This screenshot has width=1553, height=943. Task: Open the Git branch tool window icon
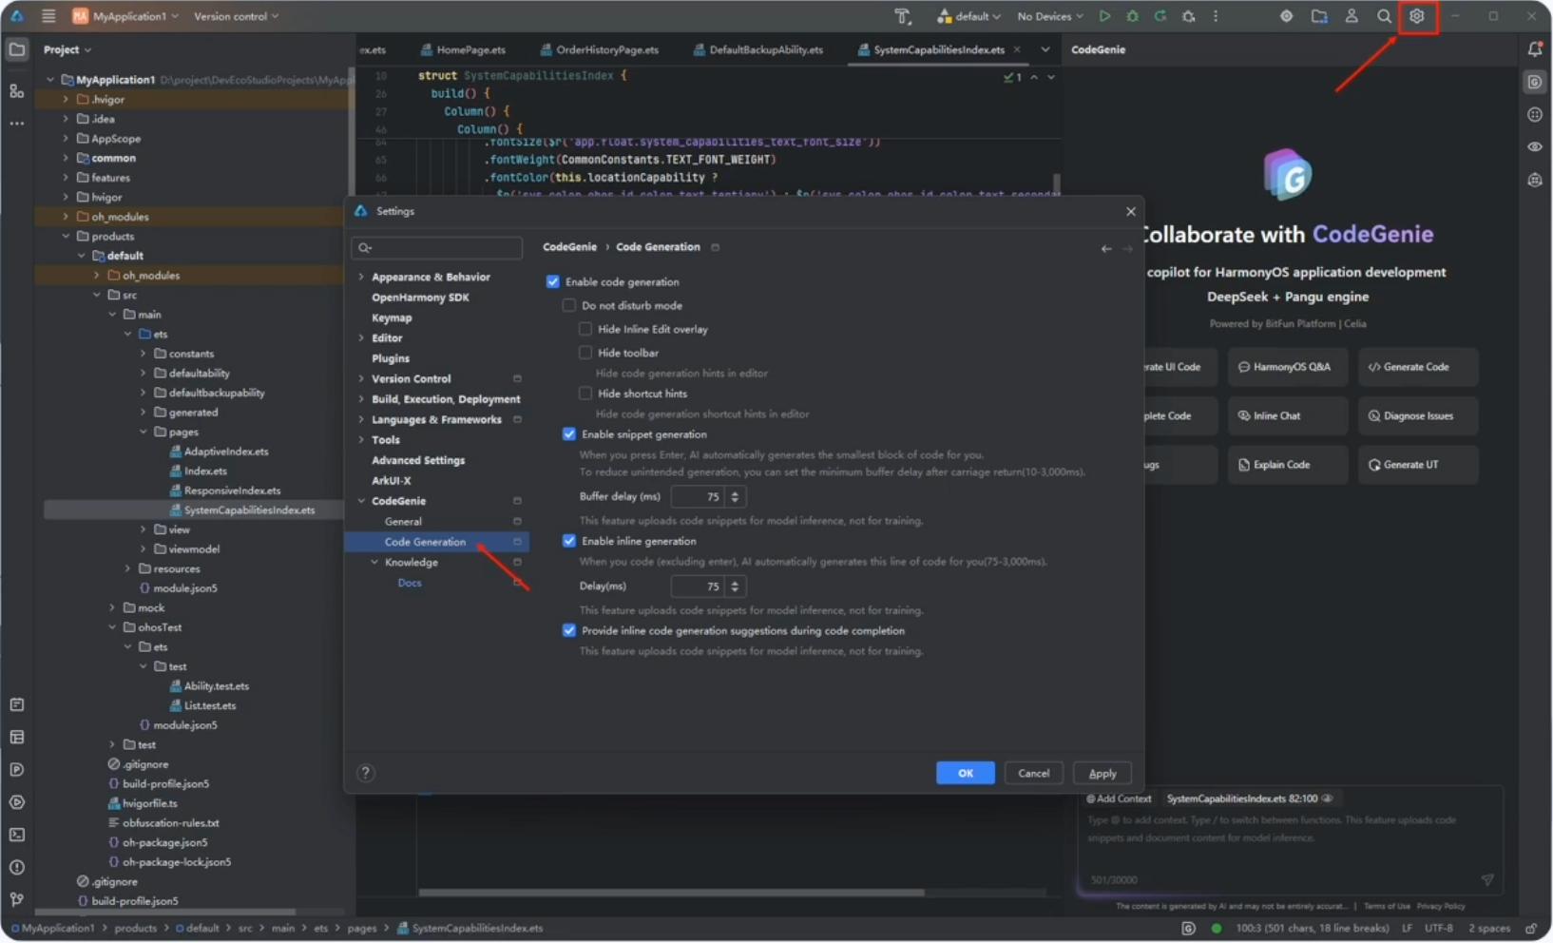point(17,898)
